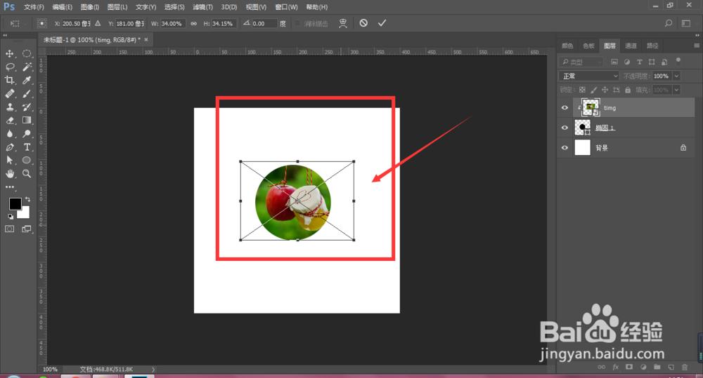Select the Lasso tool
Screen dimensions: 703x378
tap(9, 67)
